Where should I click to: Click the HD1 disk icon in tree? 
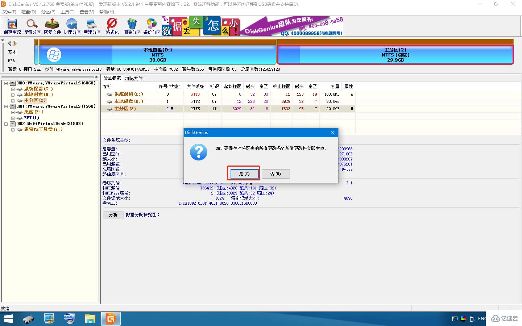[13, 106]
